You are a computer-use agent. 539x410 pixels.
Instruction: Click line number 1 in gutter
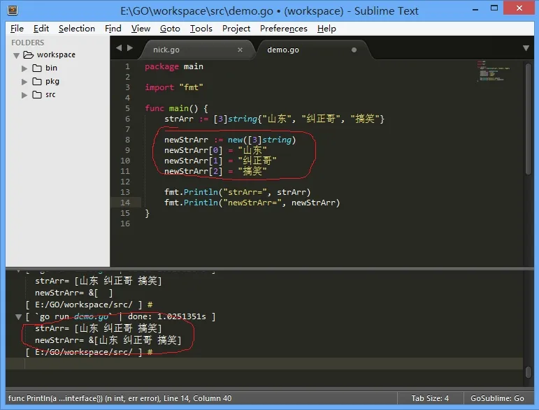[x=127, y=66]
